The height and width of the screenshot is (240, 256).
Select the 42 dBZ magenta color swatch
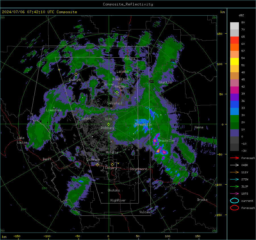point(234,90)
